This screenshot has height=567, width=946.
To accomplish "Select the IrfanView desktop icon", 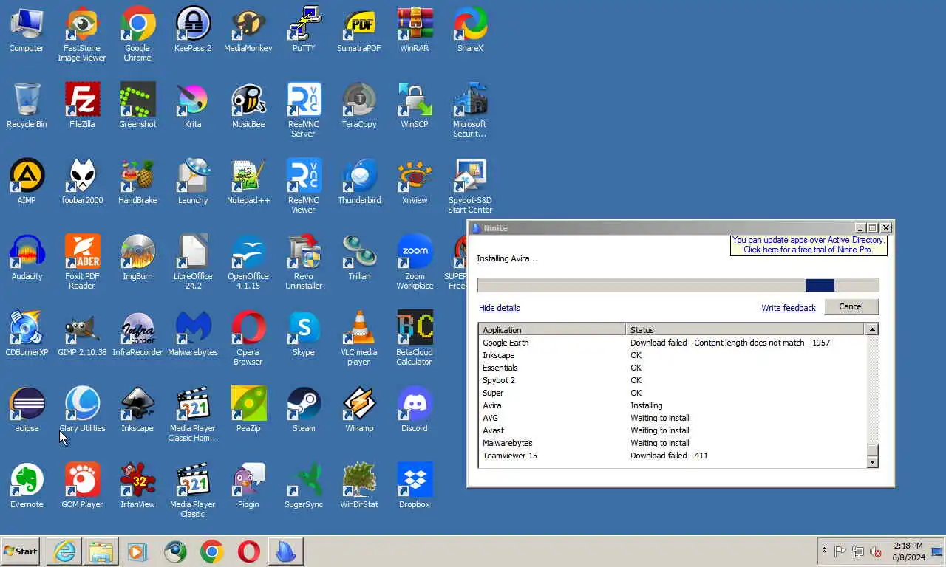I will coord(137,486).
